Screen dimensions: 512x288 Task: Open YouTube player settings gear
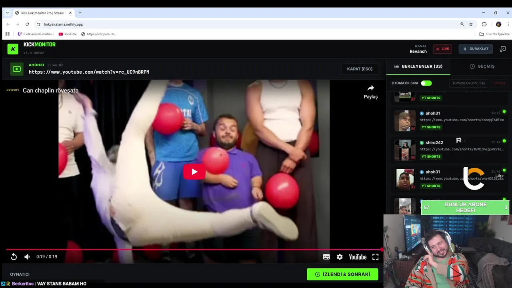coord(340,257)
